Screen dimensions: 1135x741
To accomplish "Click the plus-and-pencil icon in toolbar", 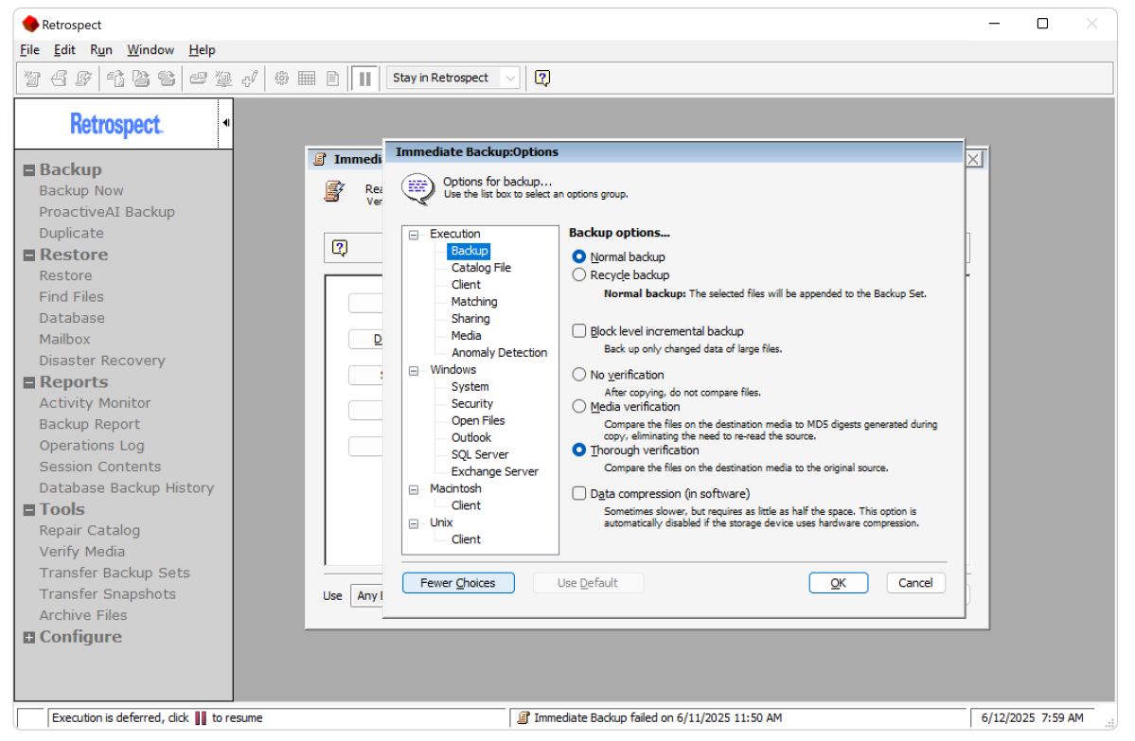I will 250,79.
